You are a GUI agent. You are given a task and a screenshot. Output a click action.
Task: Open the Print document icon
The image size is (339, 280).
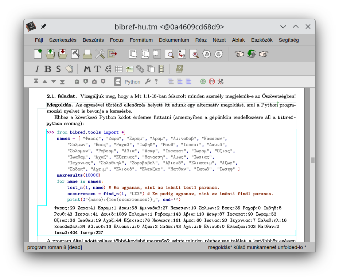[87, 54]
